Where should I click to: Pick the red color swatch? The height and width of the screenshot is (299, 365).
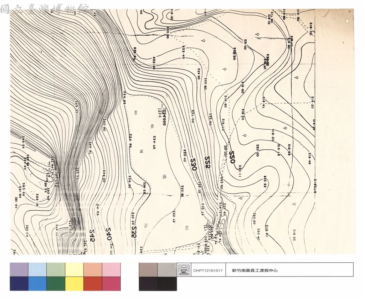pyautogui.click(x=93, y=284)
